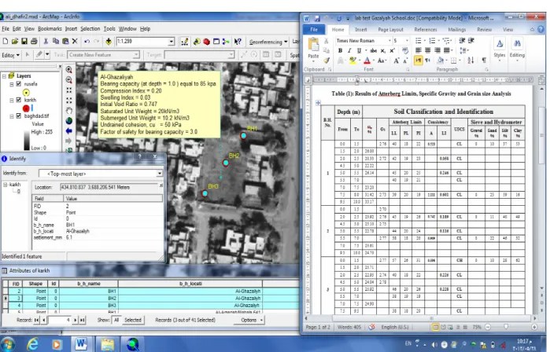Open the Editor dropdown menu
Viewport: 550px width, 352px height.
pos(10,55)
